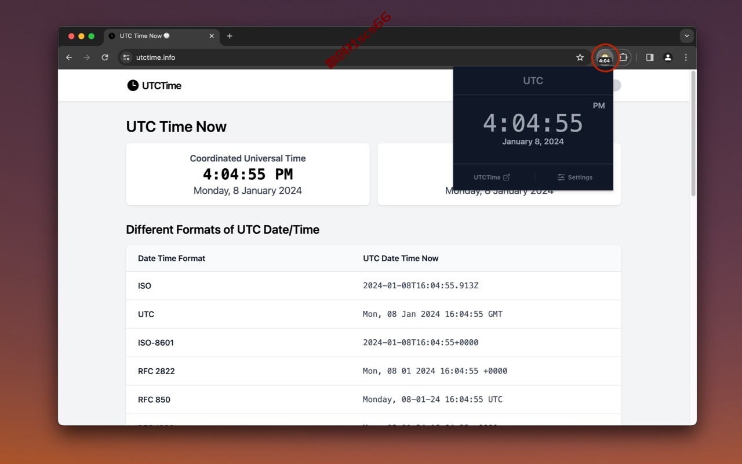Expand the tab search dropdown arrow
The height and width of the screenshot is (464, 742).
687,36
